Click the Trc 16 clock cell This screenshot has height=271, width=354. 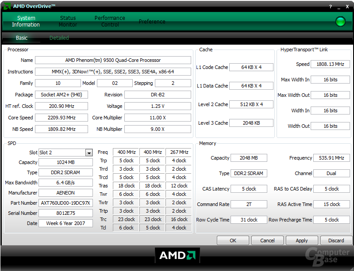[179, 219]
